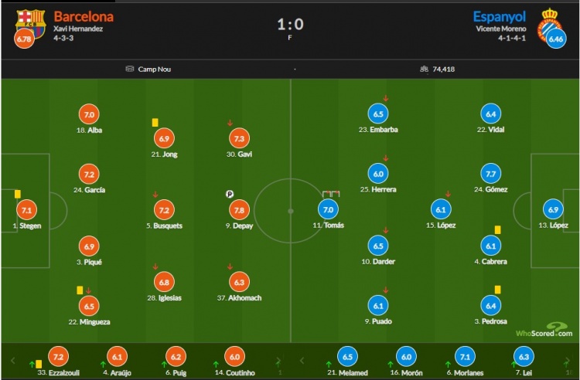Click Busquets player name label
The height and width of the screenshot is (380, 580).
tap(164, 226)
